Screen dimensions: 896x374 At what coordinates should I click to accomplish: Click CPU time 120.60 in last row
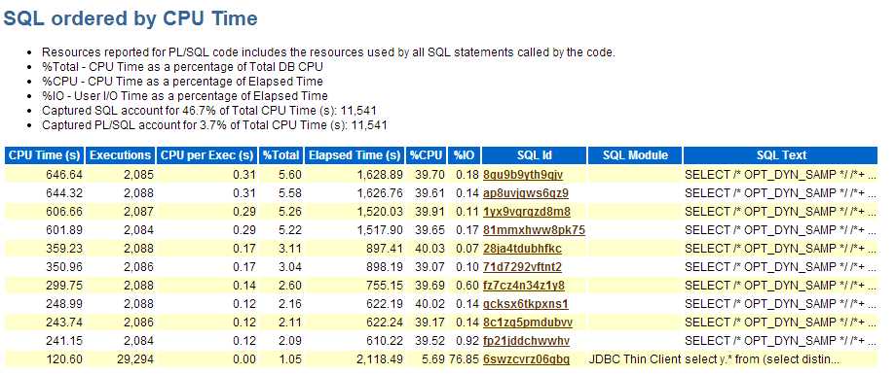point(65,359)
